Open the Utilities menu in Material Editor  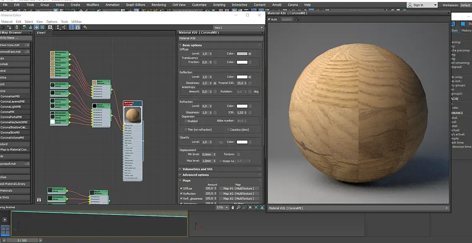click(76, 22)
